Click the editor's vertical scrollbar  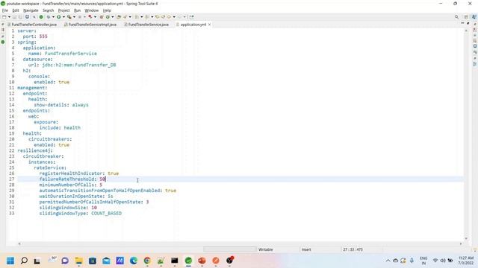tap(466, 134)
